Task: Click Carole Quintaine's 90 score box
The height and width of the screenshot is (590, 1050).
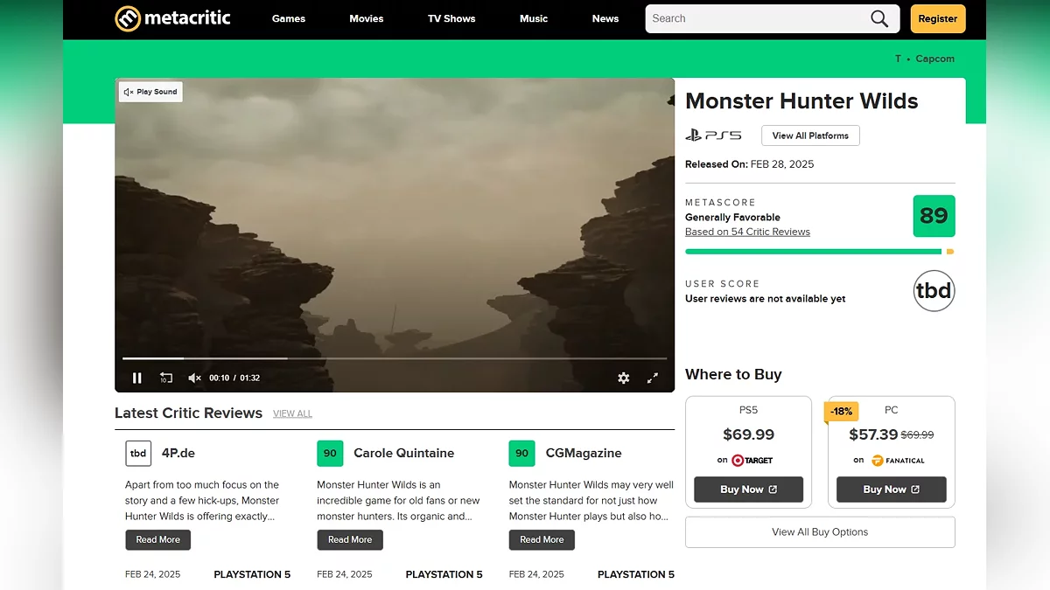Action: [330, 454]
